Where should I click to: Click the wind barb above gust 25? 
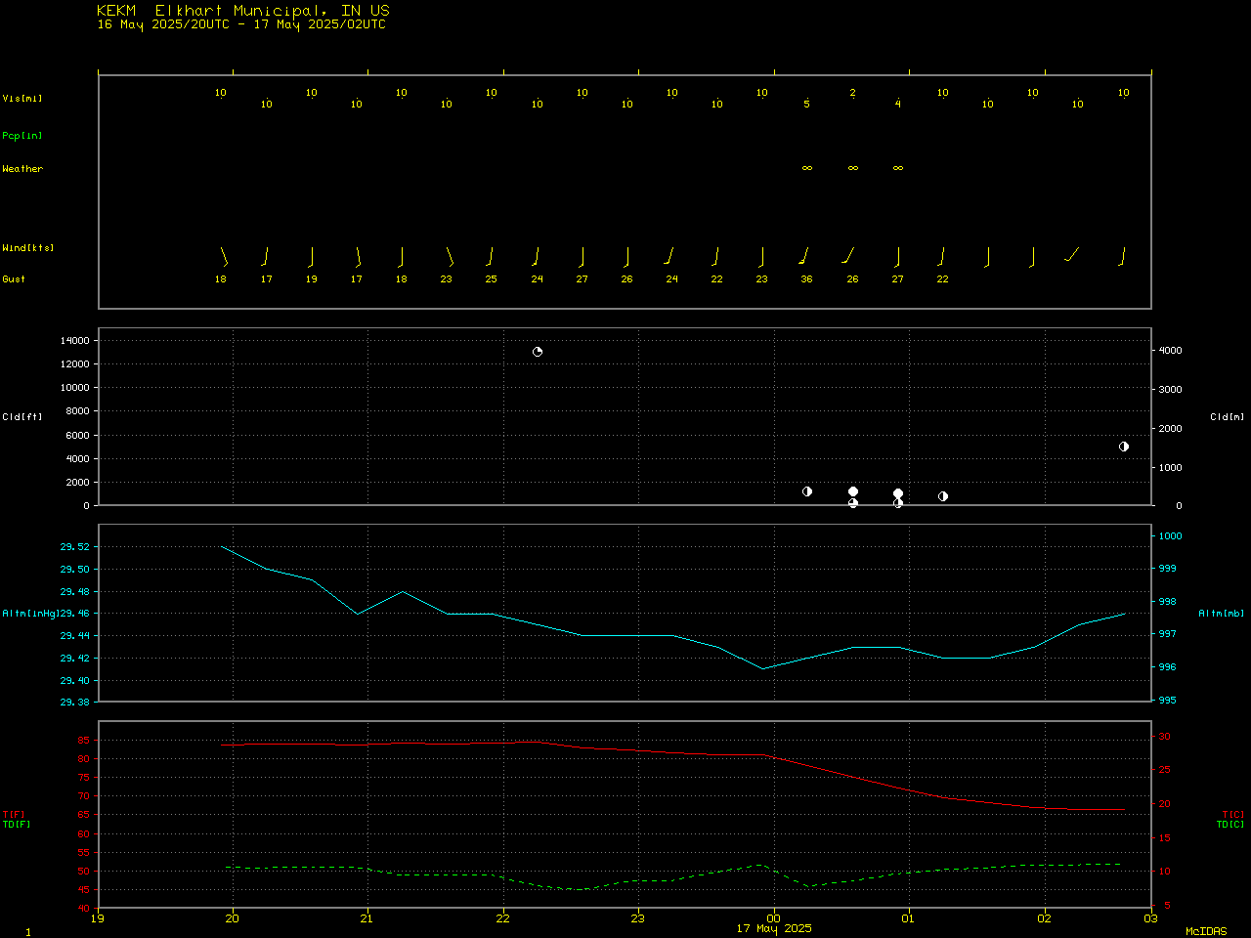[490, 257]
